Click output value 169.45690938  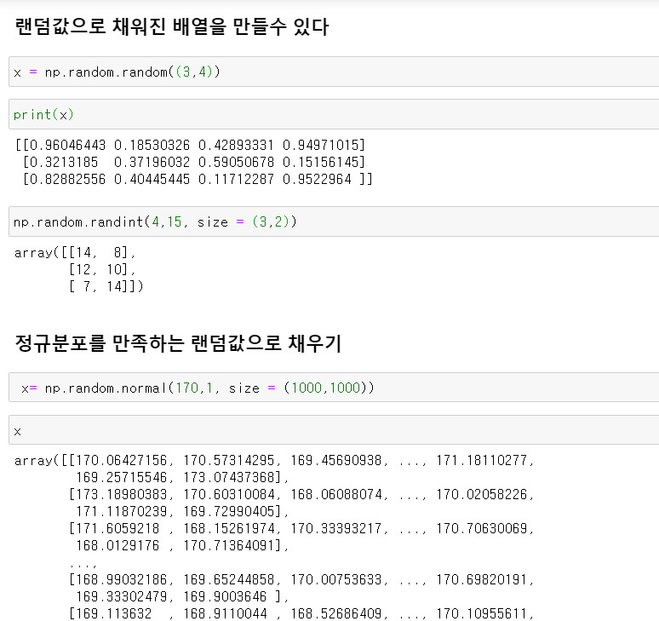coord(335,460)
